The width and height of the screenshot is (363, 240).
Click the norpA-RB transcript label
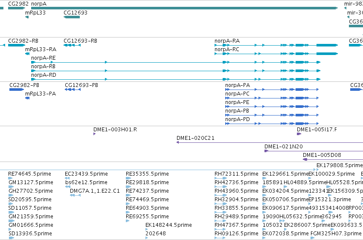coord(43,67)
